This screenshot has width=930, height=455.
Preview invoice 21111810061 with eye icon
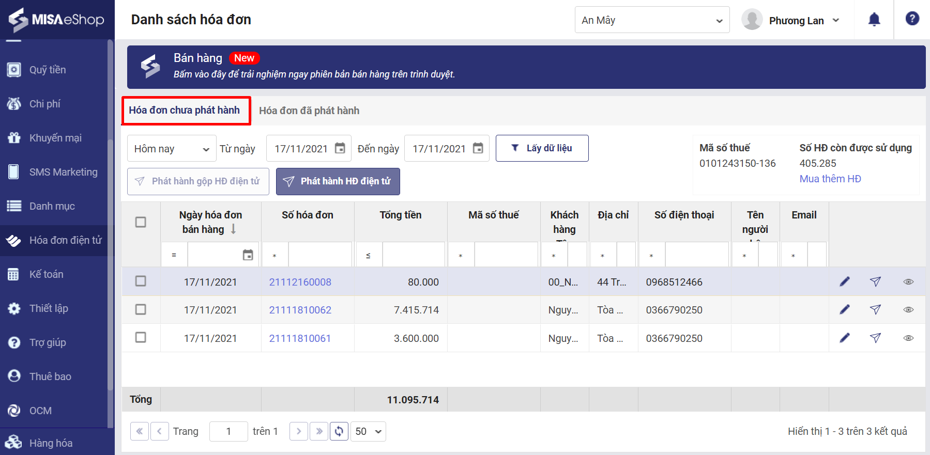coord(908,338)
